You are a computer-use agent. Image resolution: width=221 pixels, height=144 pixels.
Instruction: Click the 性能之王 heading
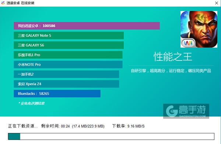tap(173, 57)
